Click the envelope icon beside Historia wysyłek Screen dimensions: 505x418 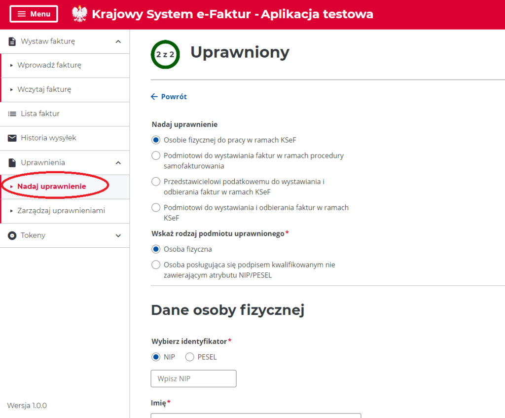click(12, 138)
